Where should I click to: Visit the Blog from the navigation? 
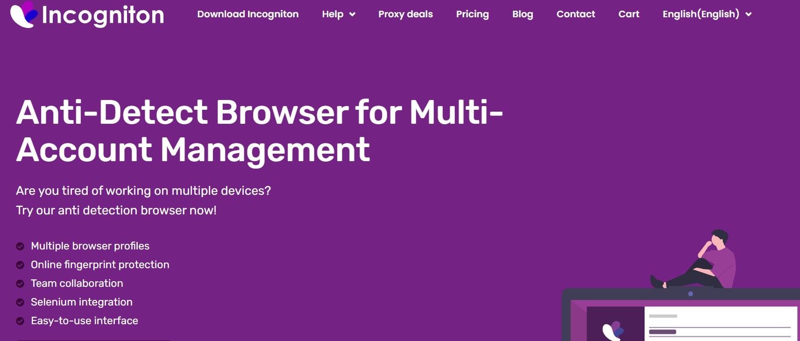click(x=522, y=14)
